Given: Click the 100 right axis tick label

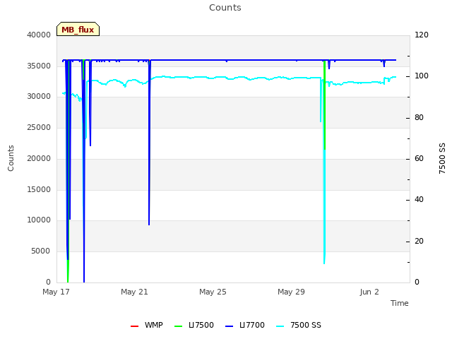Looking at the screenshot, I should (422, 76).
